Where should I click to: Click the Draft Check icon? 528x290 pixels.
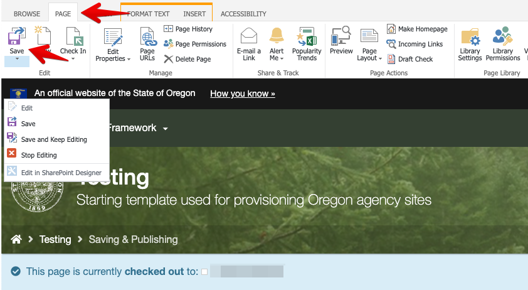(391, 59)
